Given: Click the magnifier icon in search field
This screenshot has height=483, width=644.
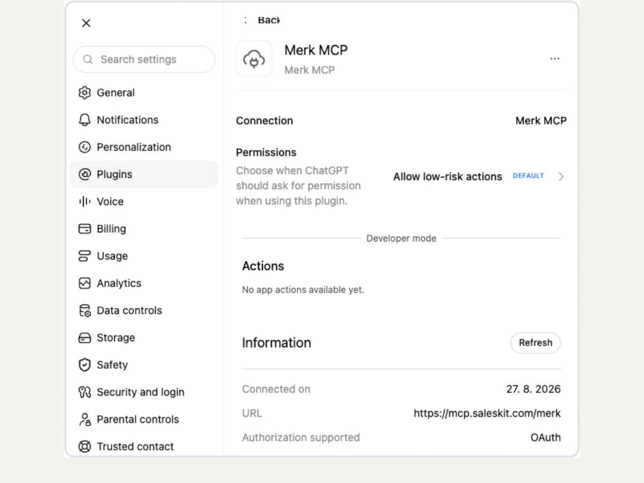Looking at the screenshot, I should pyautogui.click(x=88, y=60).
